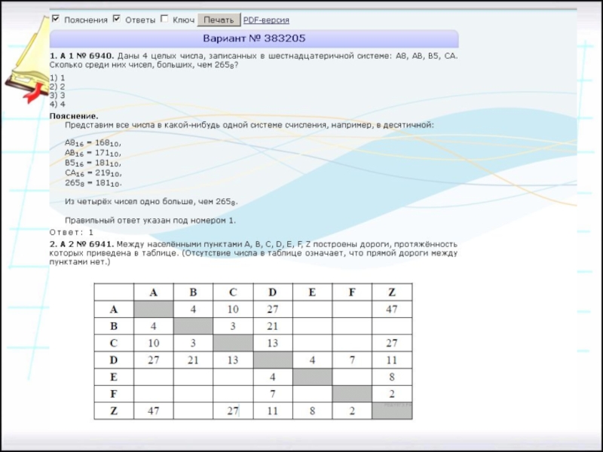Click task heading 'A 1 № 6940'
The width and height of the screenshot is (603, 452).
87,56
